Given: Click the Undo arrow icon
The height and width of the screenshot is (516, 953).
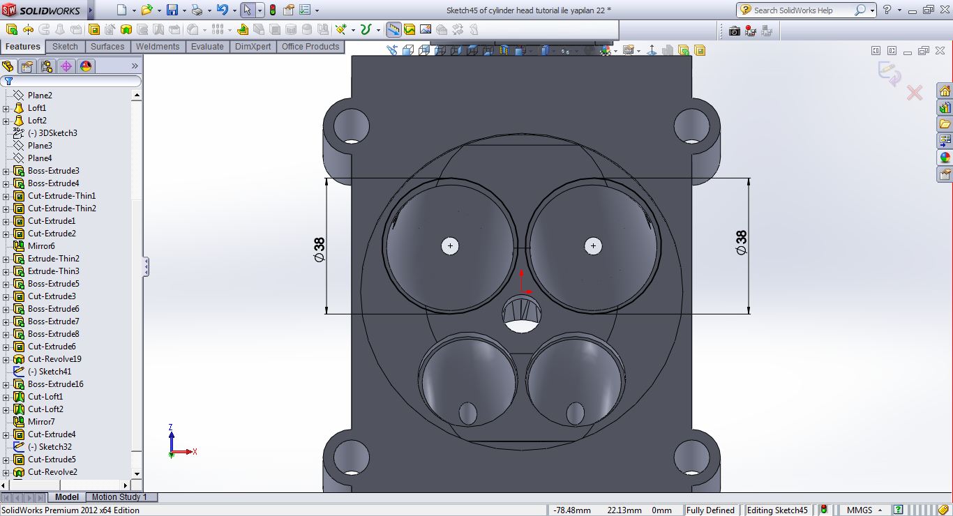Looking at the screenshot, I should point(223,10).
